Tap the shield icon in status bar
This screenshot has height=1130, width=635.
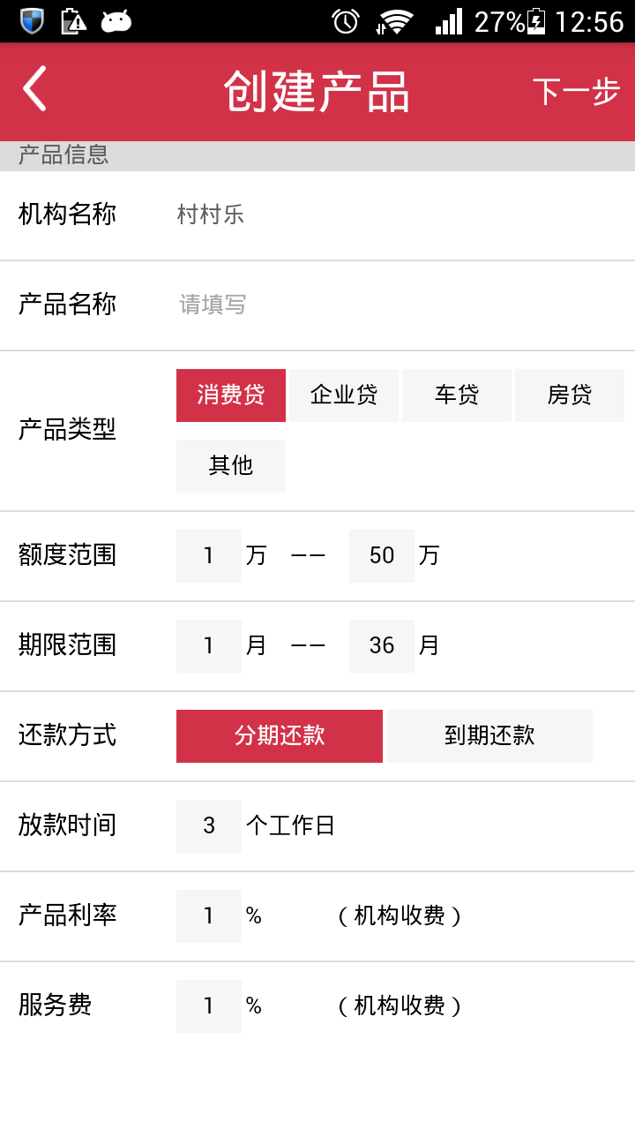tap(32, 21)
